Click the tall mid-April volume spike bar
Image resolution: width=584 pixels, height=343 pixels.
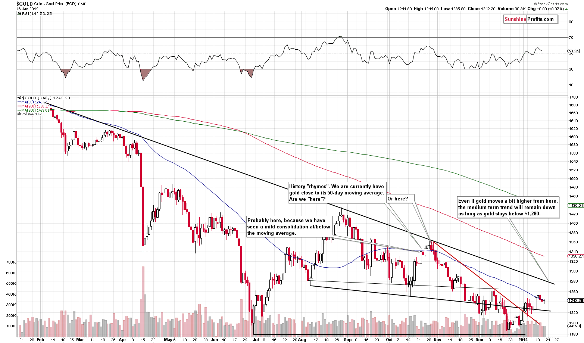coord(143,301)
